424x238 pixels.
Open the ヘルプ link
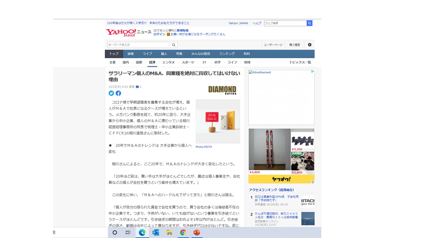[257, 23]
